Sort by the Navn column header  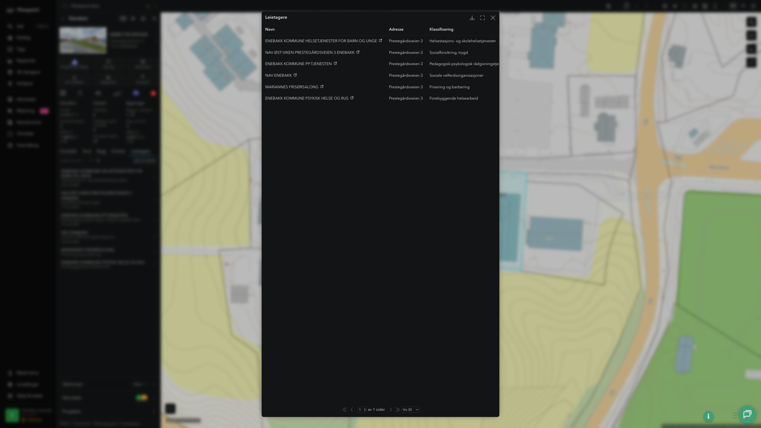pyautogui.click(x=270, y=29)
